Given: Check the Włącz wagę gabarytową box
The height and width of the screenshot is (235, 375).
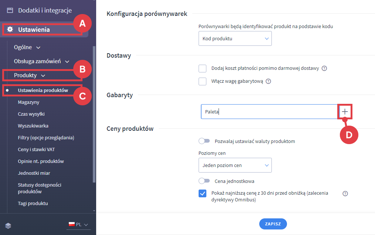Looking at the screenshot, I should click(202, 81).
